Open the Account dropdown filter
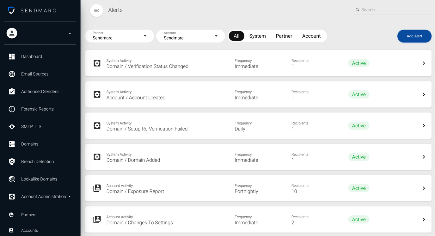435x236 pixels. pyautogui.click(x=190, y=36)
